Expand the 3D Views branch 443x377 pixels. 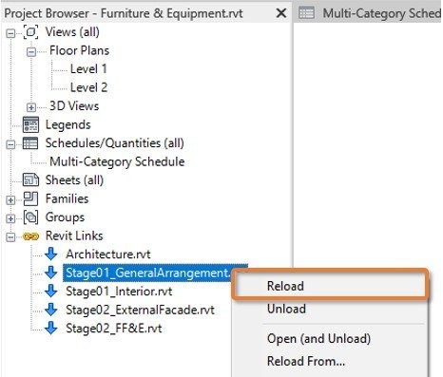click(x=31, y=107)
